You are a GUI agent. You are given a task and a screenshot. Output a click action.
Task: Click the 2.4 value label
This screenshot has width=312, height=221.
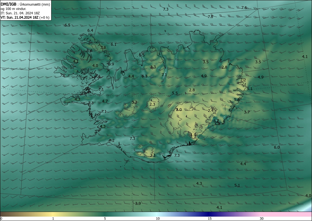pyautogui.click(x=211, y=110)
